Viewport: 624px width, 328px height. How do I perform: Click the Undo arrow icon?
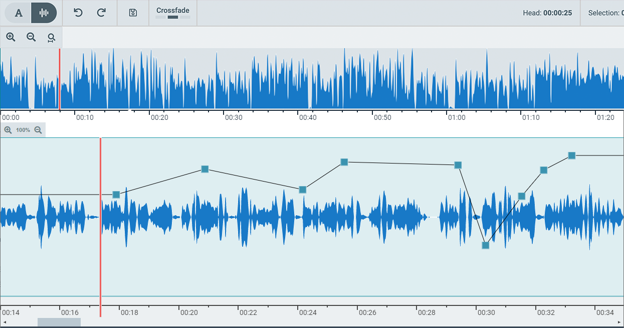tap(78, 13)
